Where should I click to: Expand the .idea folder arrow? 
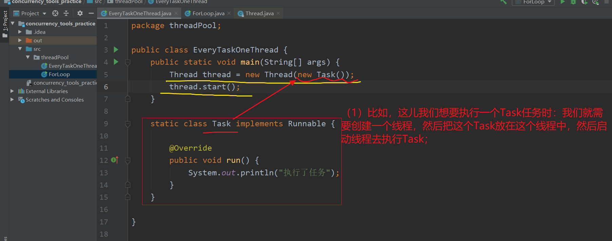point(20,32)
